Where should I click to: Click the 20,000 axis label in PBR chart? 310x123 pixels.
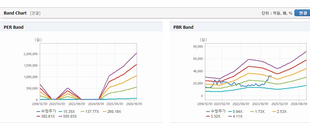coord(198,83)
